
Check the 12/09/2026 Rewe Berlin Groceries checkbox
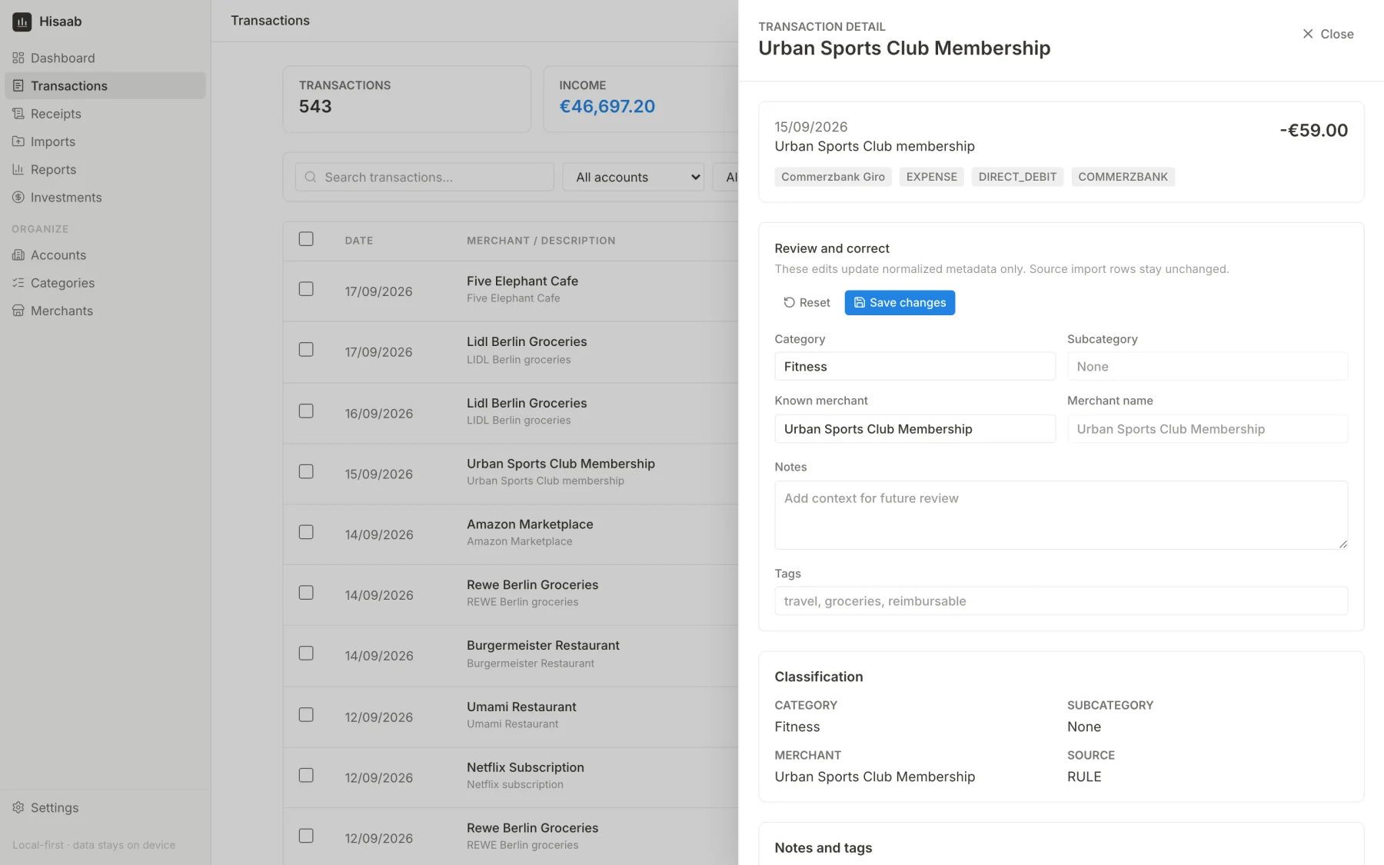tap(306, 836)
